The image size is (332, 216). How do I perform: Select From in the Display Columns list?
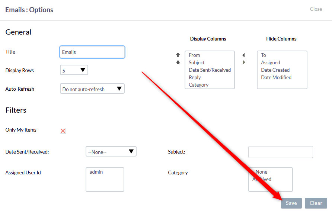point(194,55)
